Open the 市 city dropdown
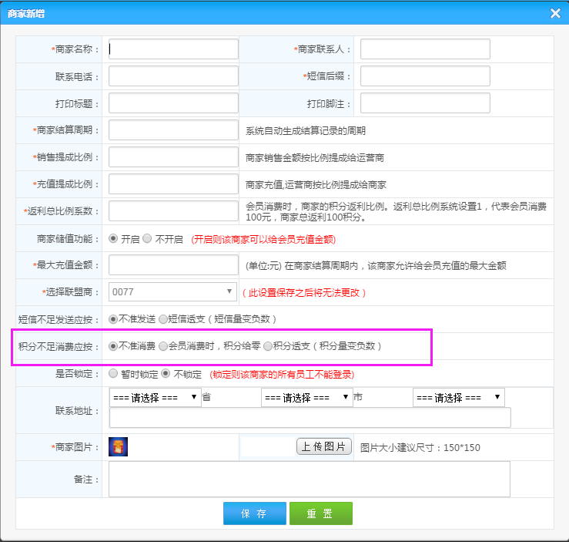This screenshot has width=569, height=542. tap(306, 397)
